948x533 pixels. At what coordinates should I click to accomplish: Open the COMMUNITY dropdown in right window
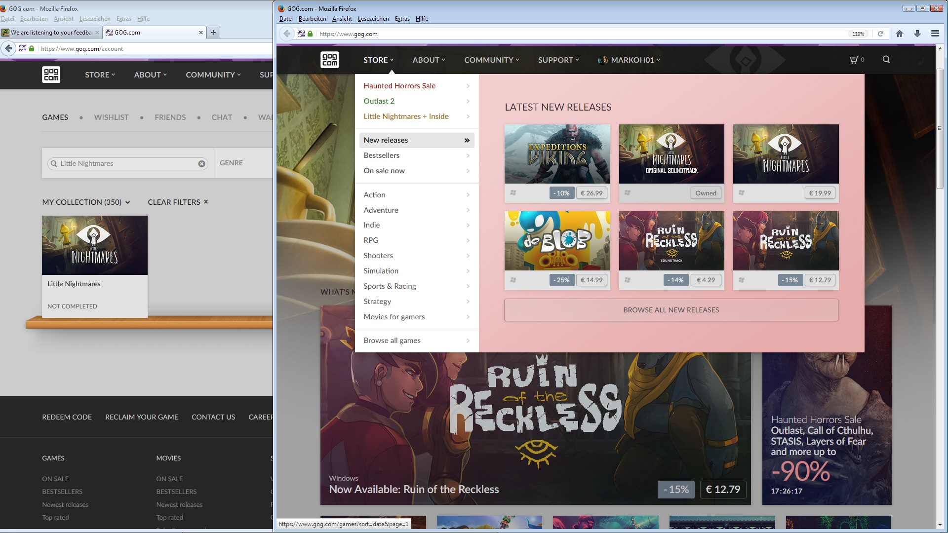pos(491,60)
